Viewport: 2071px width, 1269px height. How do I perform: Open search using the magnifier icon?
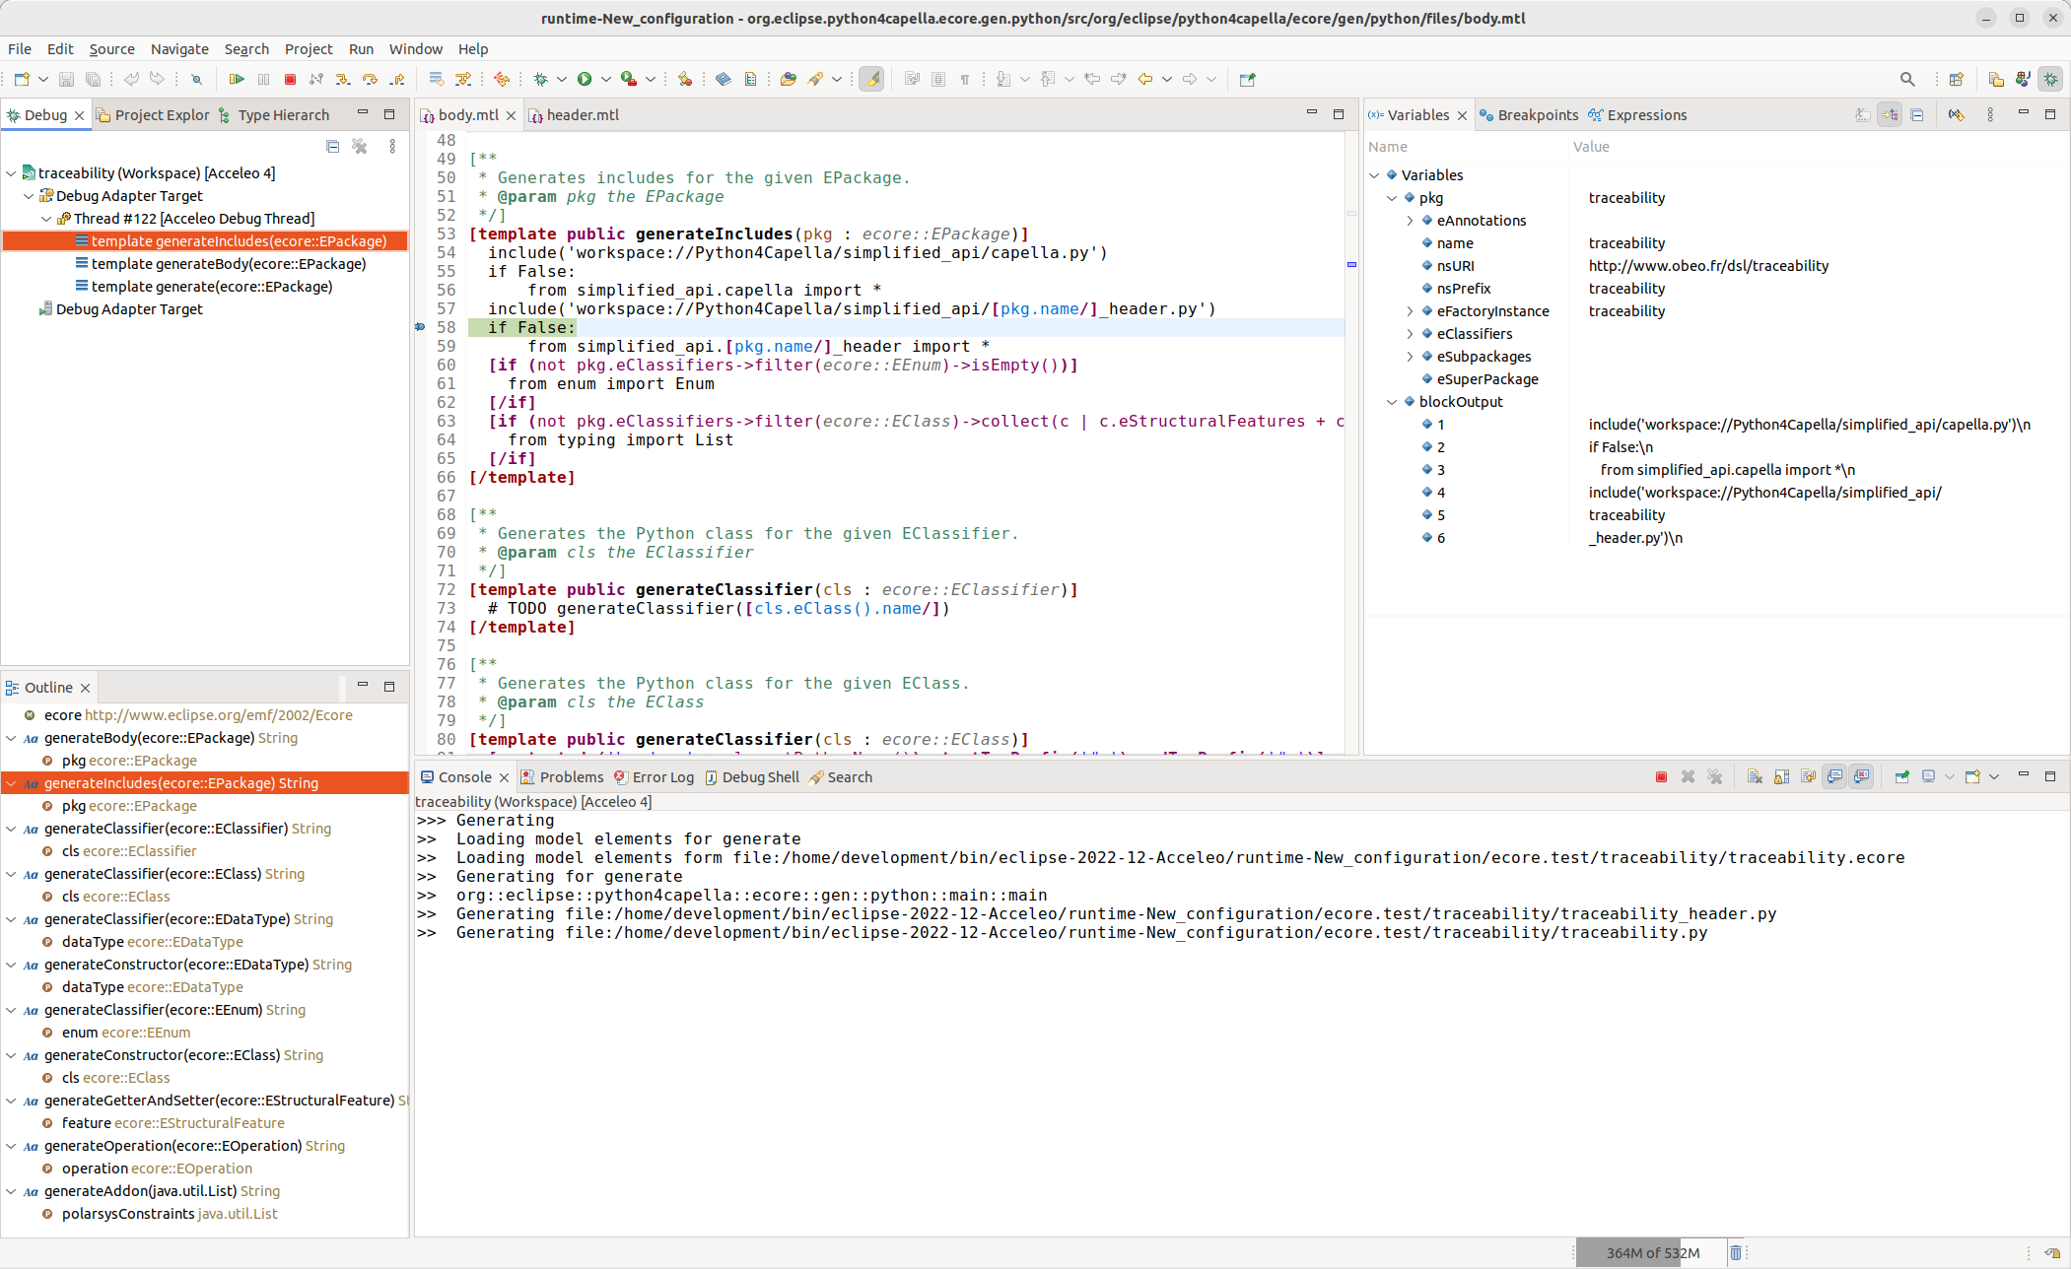click(x=1906, y=79)
